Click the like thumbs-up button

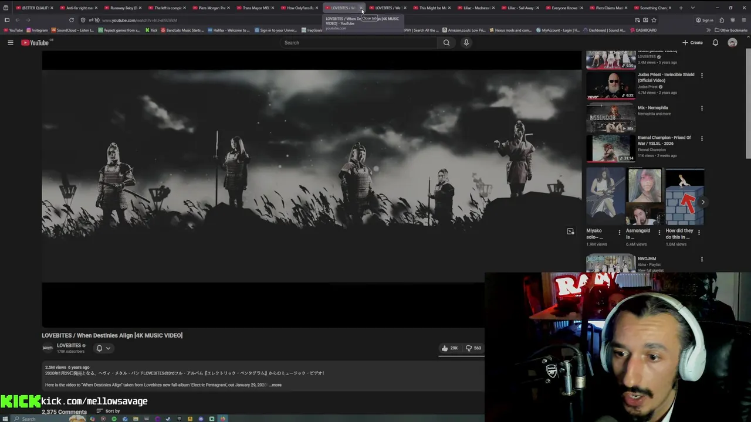(450, 348)
